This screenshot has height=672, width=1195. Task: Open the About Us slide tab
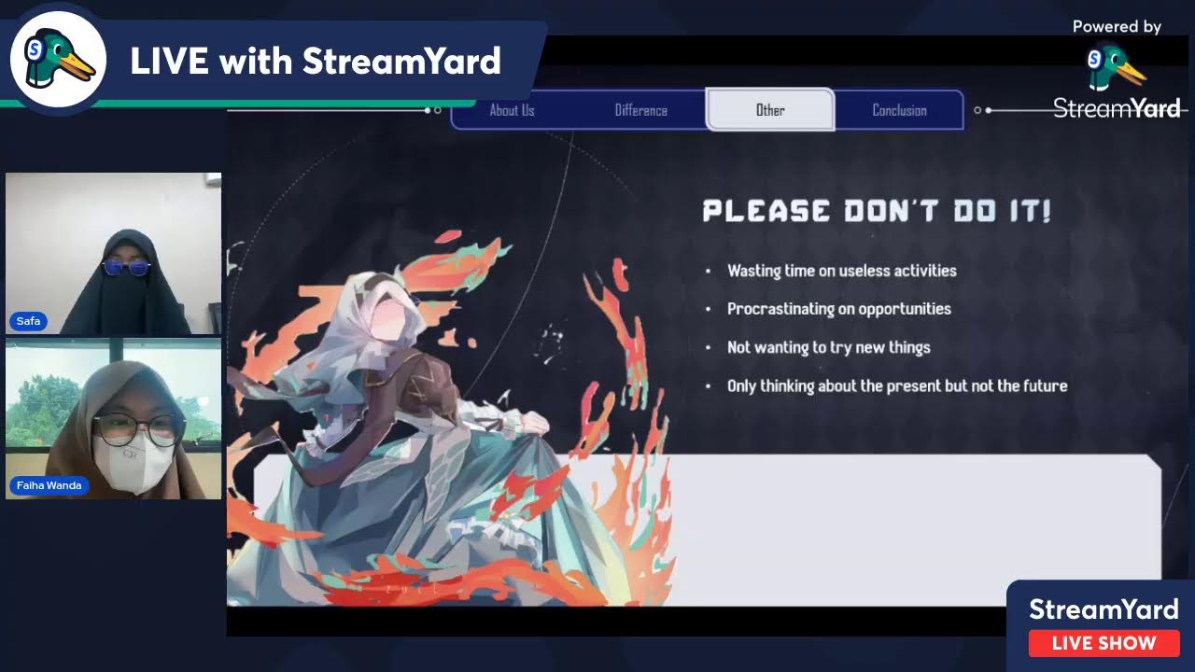pyautogui.click(x=513, y=110)
